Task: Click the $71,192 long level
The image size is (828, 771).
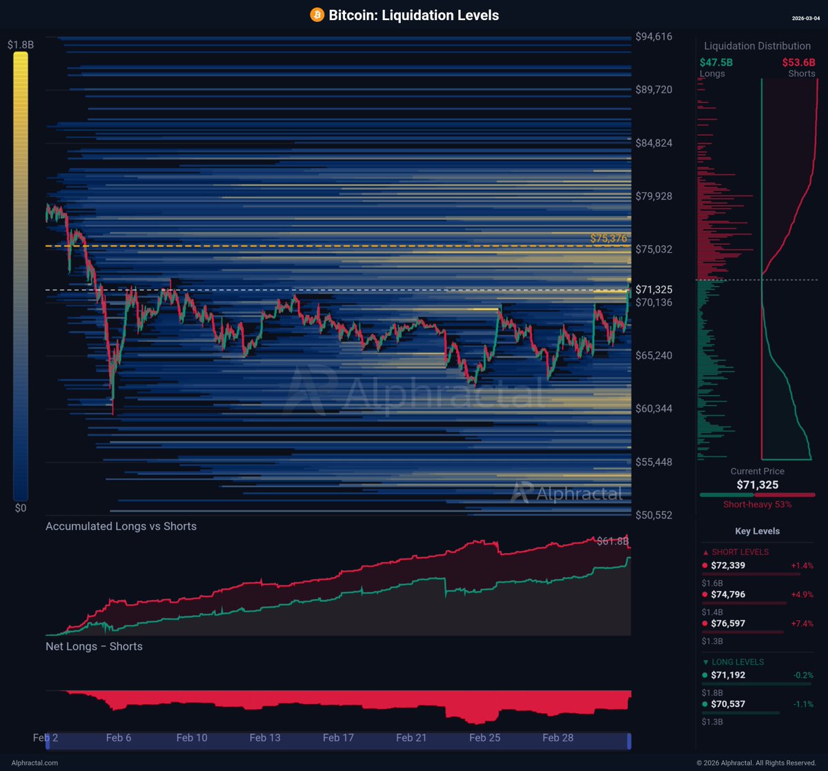Action: point(728,675)
